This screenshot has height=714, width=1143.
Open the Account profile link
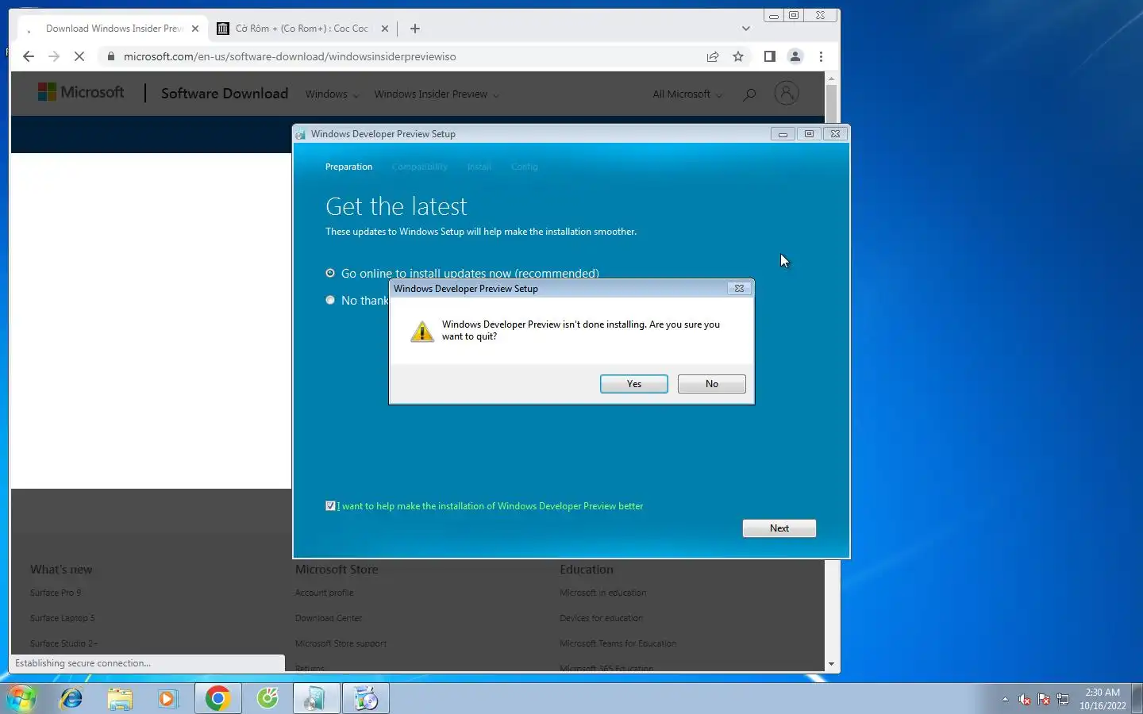pos(325,593)
